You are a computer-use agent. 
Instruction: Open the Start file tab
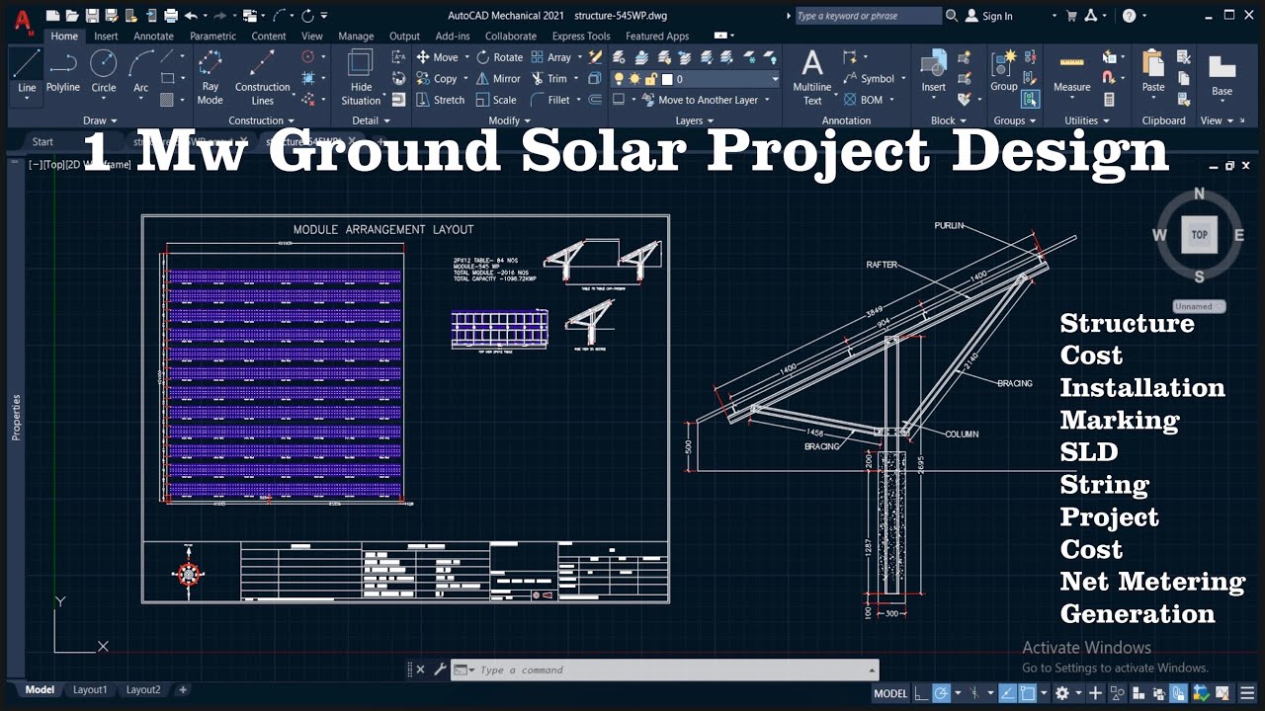(x=42, y=141)
